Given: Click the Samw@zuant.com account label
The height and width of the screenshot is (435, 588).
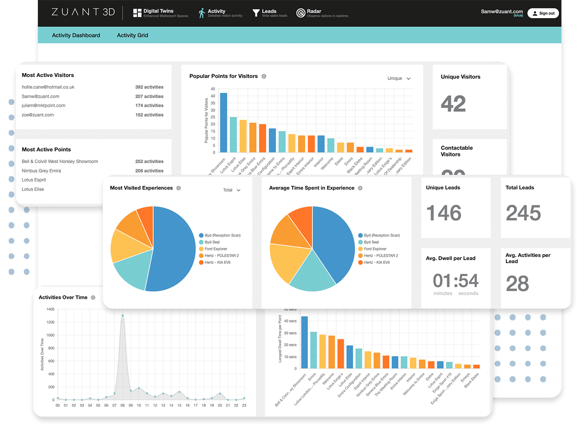Looking at the screenshot, I should tap(502, 12).
